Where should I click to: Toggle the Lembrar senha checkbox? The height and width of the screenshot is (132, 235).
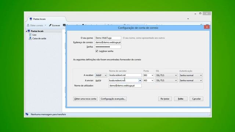(x=97, y=51)
